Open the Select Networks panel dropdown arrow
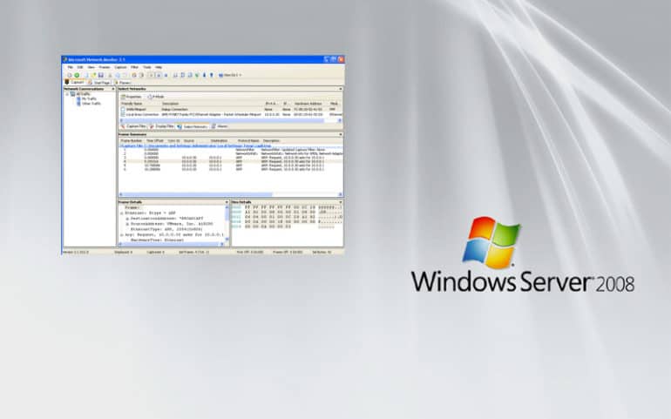Viewport: 671px width, 419px height. (341, 89)
